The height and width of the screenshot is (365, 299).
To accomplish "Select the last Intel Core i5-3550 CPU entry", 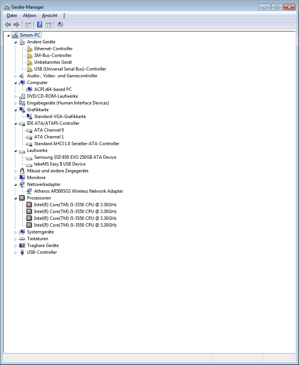I will (x=75, y=225).
